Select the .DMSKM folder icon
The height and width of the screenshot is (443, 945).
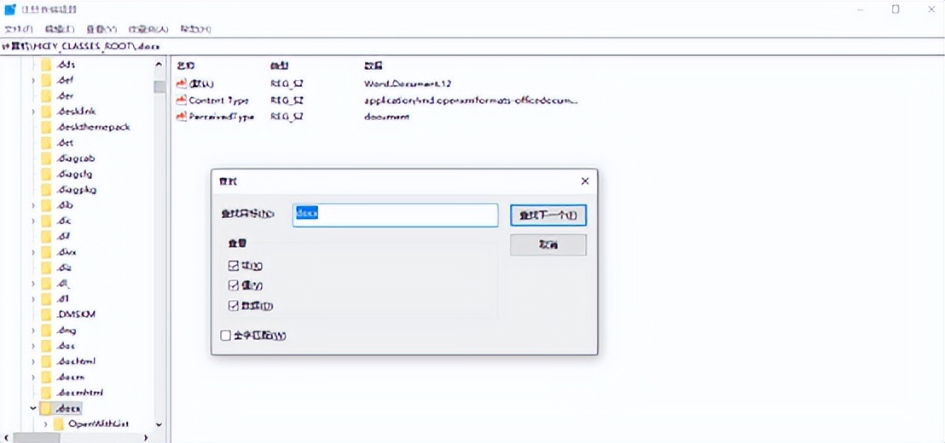coord(46,315)
